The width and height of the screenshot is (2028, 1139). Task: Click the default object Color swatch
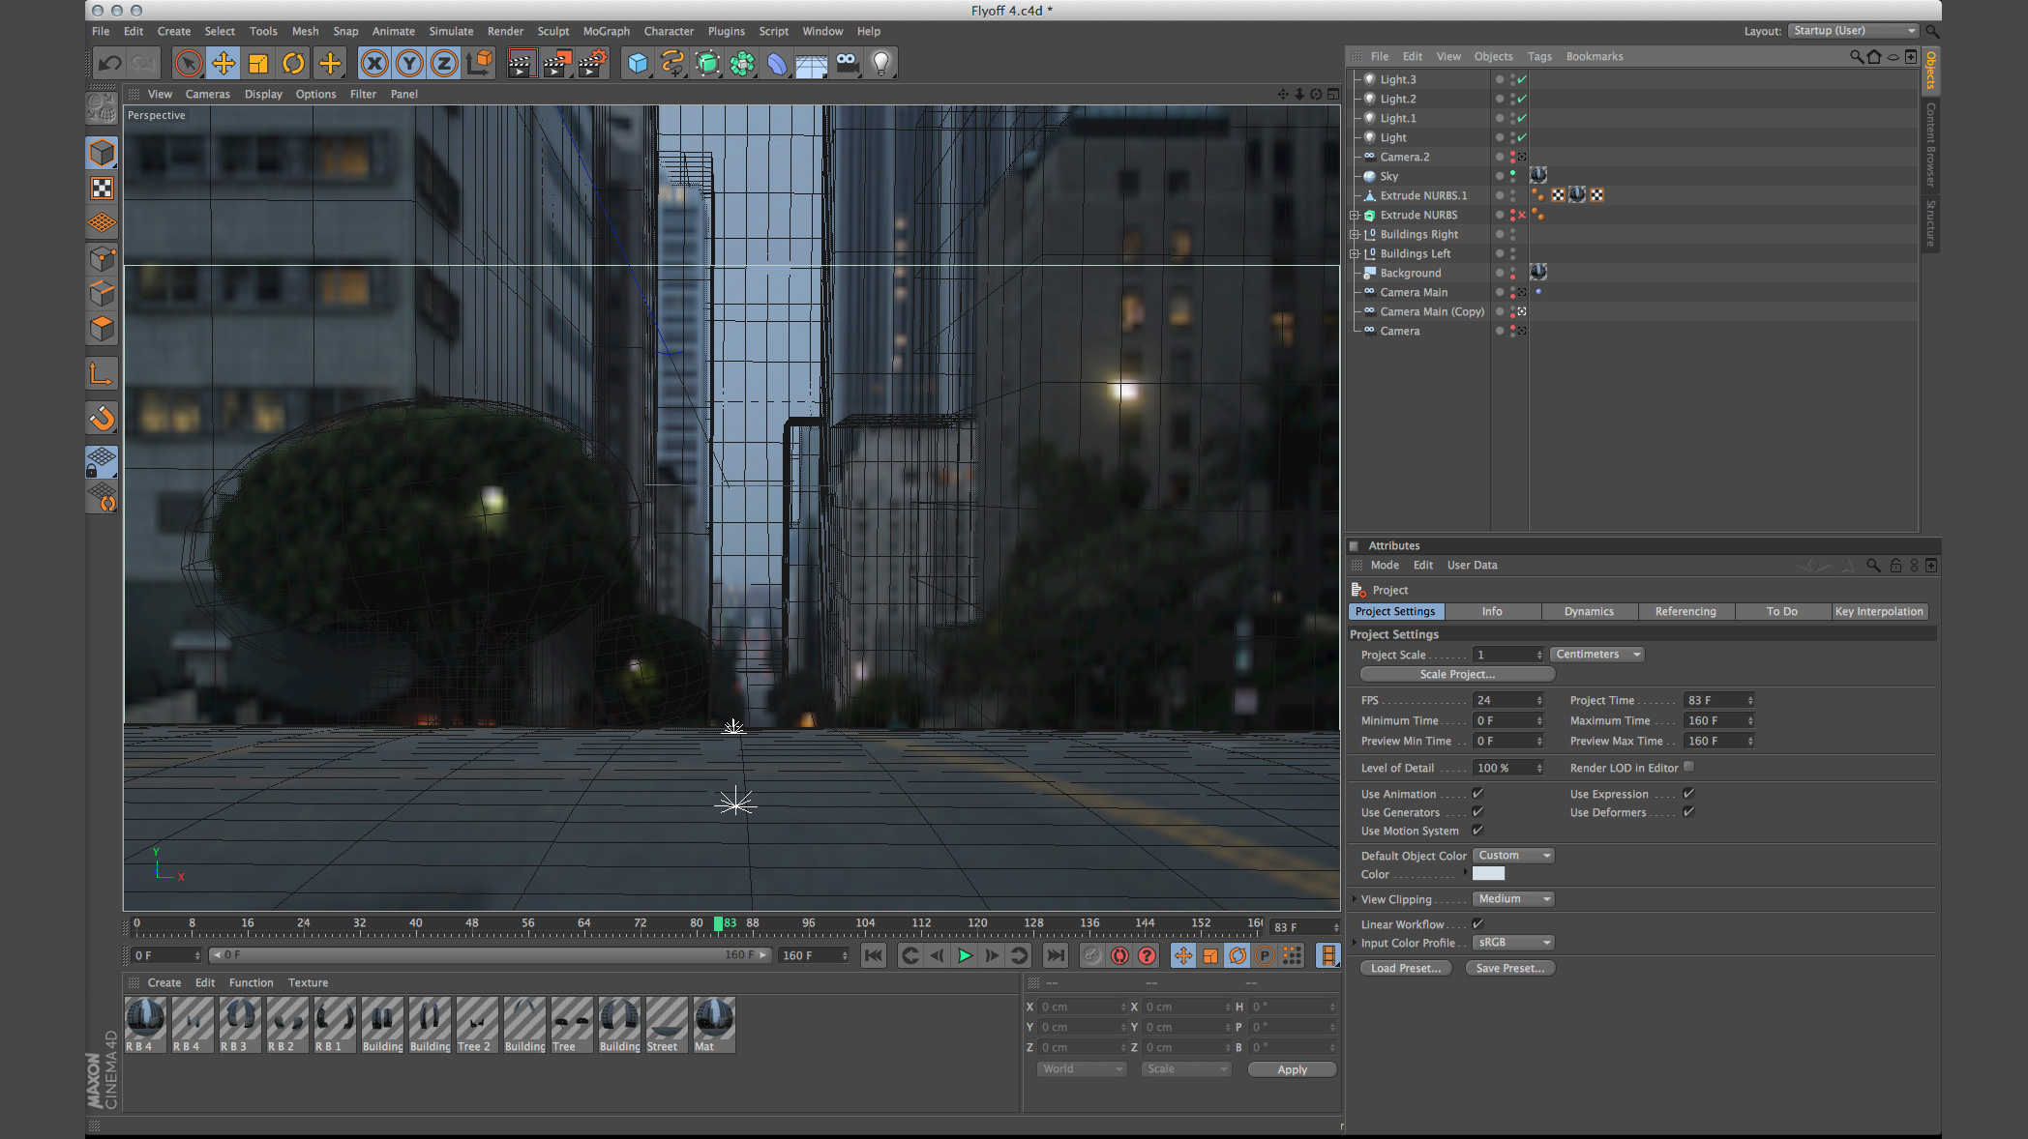tap(1488, 874)
